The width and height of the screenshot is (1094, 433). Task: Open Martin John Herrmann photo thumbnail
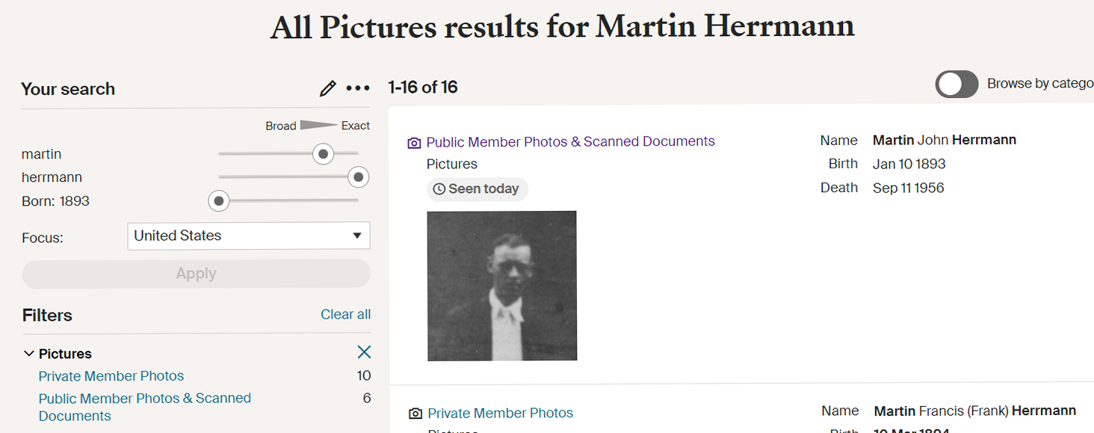tap(502, 286)
